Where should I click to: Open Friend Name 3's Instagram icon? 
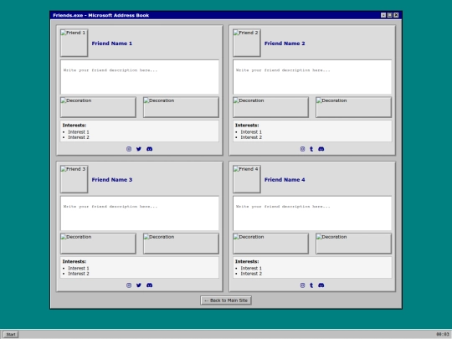129,285
